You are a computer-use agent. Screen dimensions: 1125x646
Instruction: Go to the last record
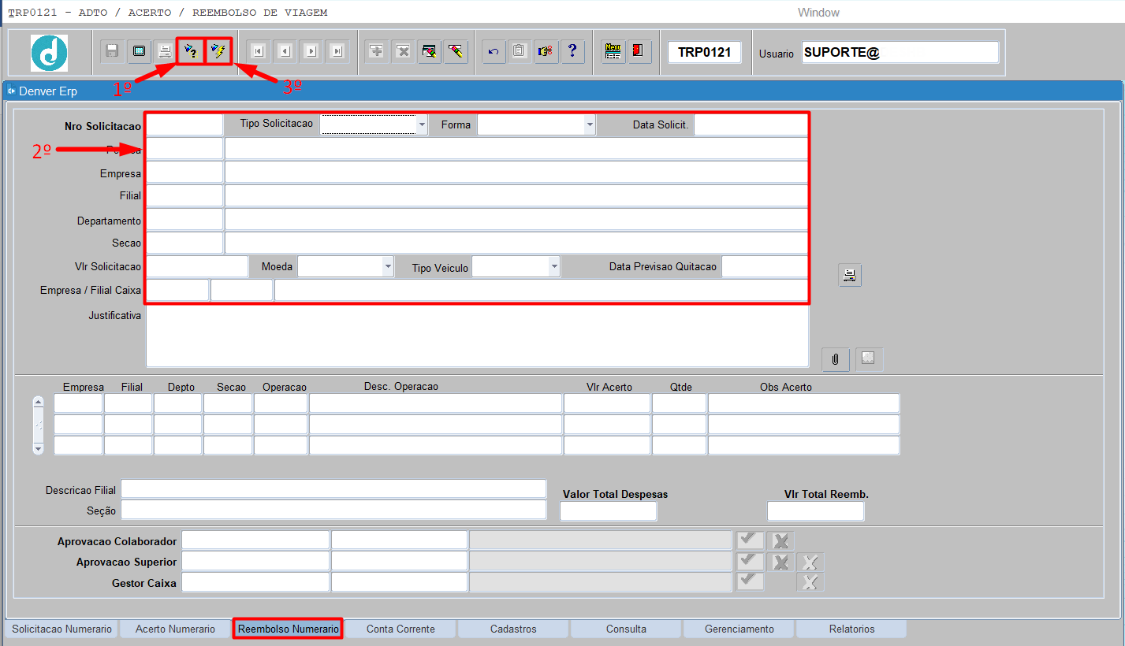(x=337, y=51)
